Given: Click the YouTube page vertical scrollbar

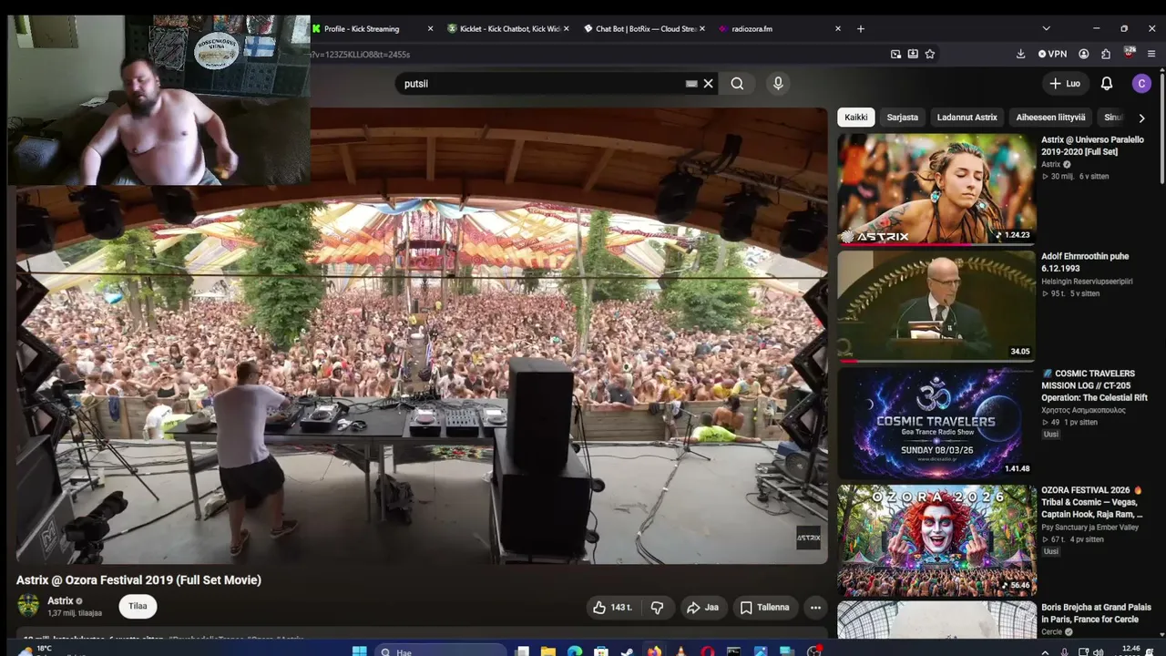Looking at the screenshot, I should pos(1161,128).
